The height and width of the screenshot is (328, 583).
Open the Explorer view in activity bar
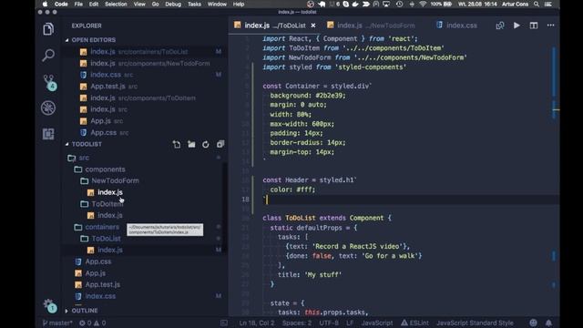pos(48,29)
